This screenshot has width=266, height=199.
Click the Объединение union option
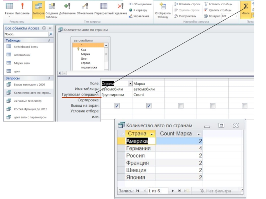pyautogui.click(x=140, y=4)
